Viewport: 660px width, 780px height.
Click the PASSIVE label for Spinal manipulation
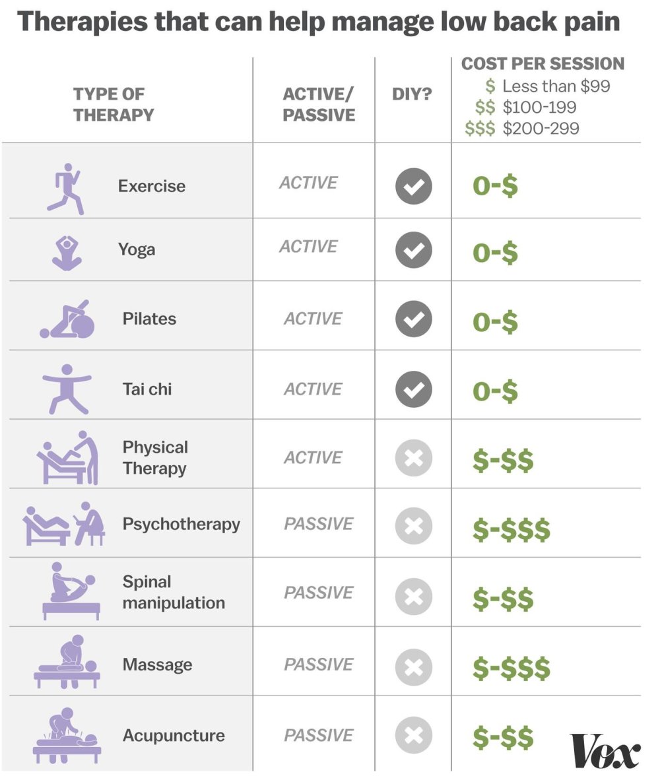[319, 593]
